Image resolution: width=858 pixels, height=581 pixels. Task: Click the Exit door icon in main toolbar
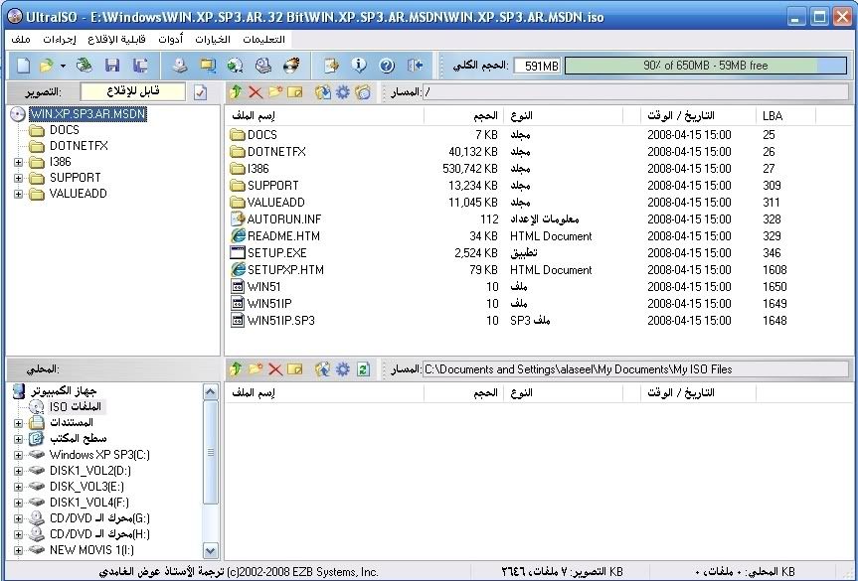click(x=416, y=66)
